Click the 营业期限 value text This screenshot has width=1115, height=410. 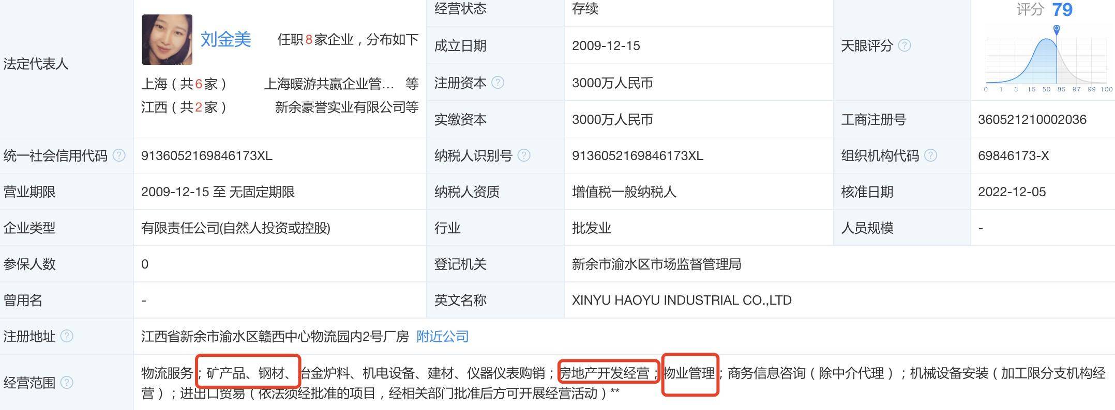218,192
